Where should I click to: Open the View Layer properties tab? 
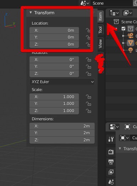coord(111,172)
